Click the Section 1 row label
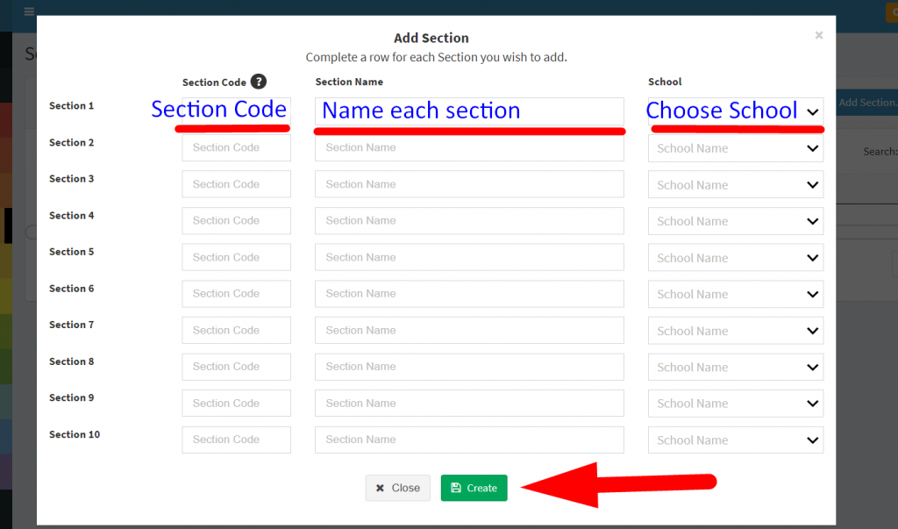 [72, 105]
